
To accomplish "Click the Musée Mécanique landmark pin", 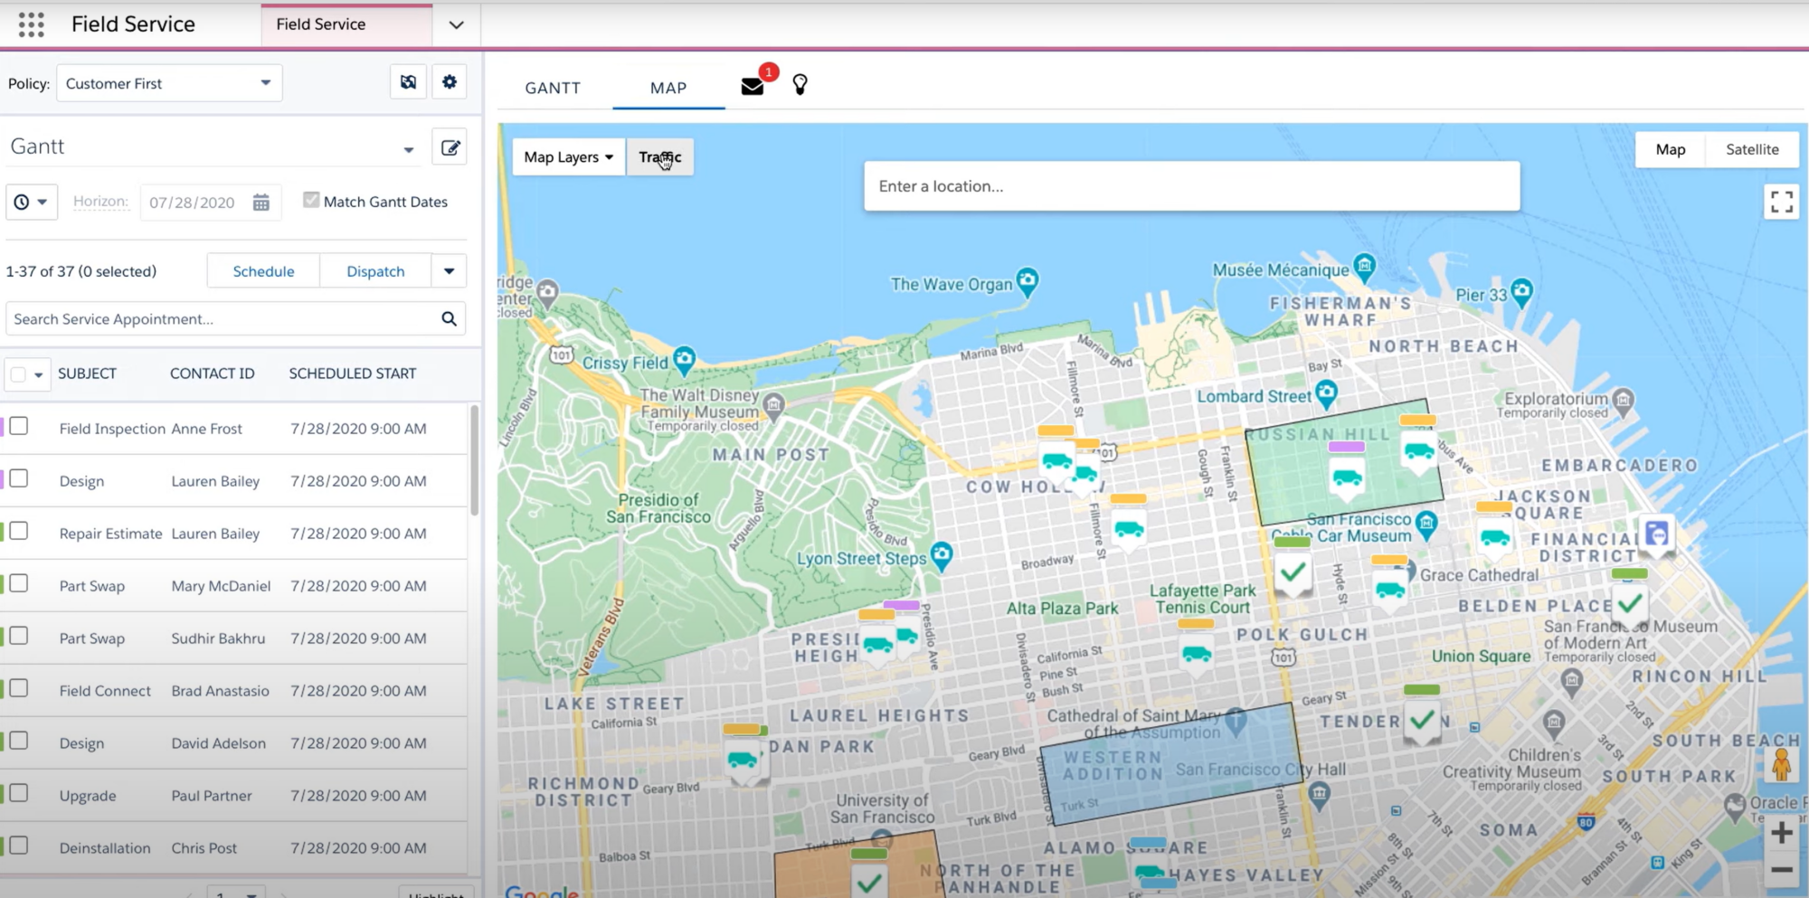I will tap(1364, 266).
